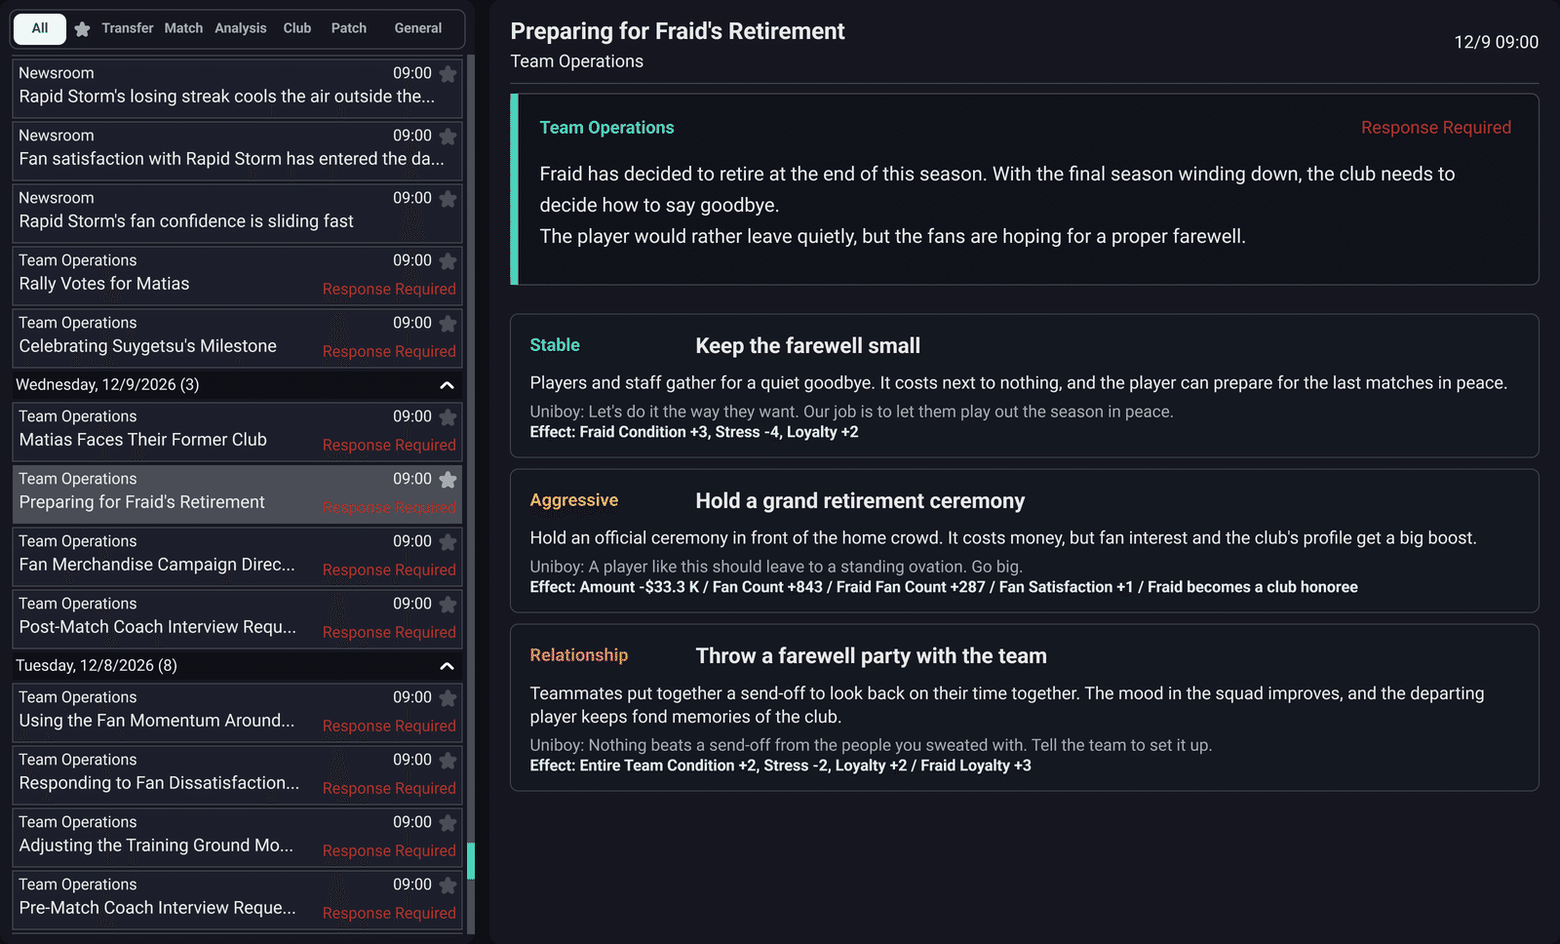Switch to the Club tab
The width and height of the screenshot is (1560, 944).
(x=297, y=28)
